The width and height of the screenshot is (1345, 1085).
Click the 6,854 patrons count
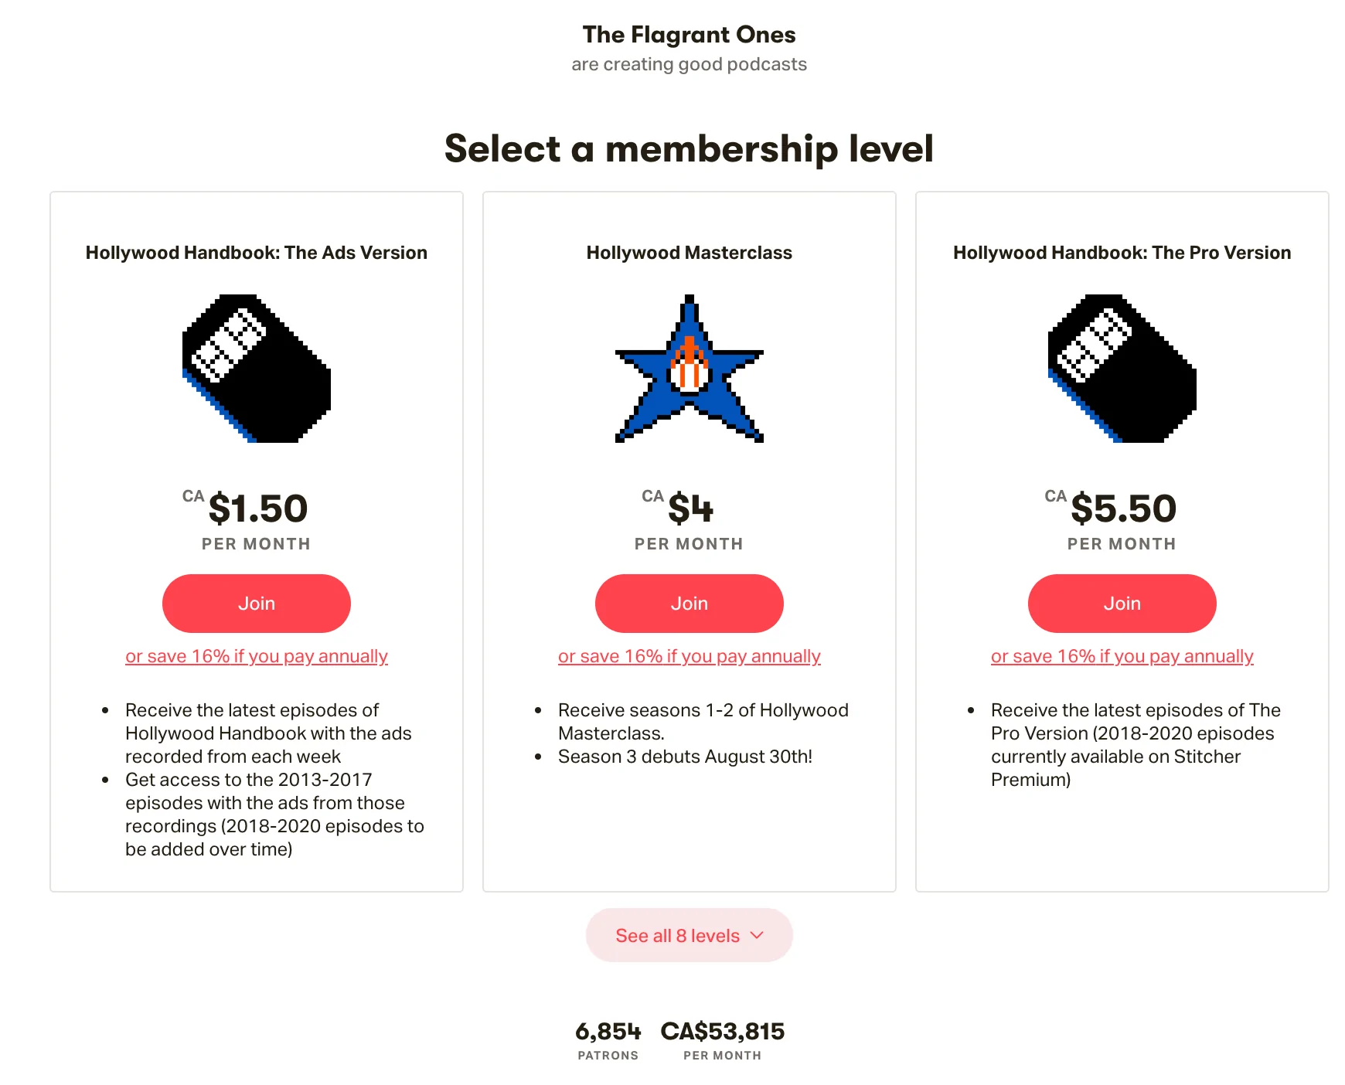pos(608,1032)
